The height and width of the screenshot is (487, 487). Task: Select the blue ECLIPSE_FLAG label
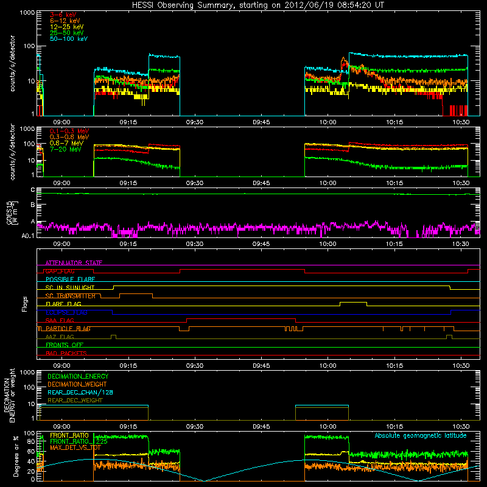pos(66,312)
